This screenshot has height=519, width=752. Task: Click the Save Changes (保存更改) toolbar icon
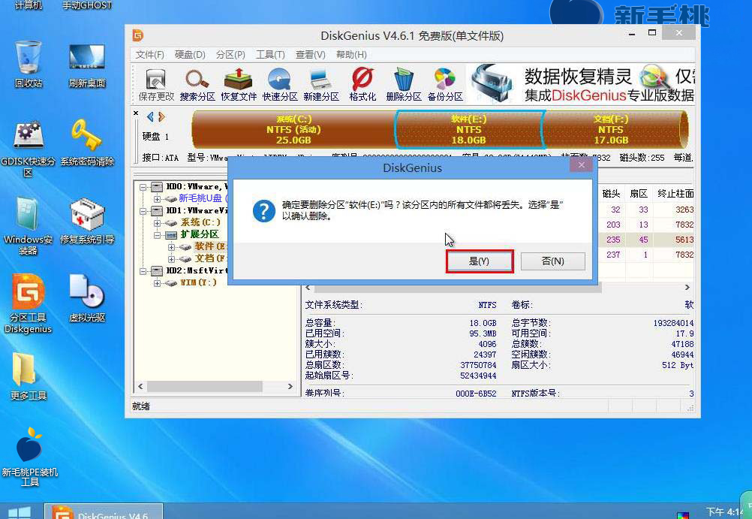pos(156,84)
